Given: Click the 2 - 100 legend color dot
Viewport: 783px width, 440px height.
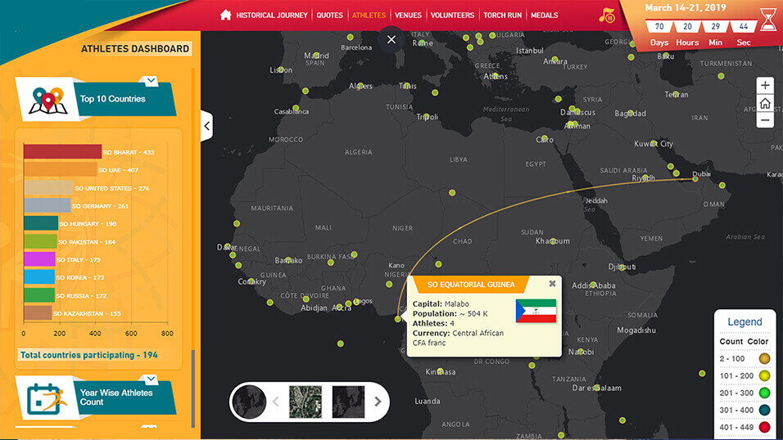Looking at the screenshot, I should (x=764, y=358).
